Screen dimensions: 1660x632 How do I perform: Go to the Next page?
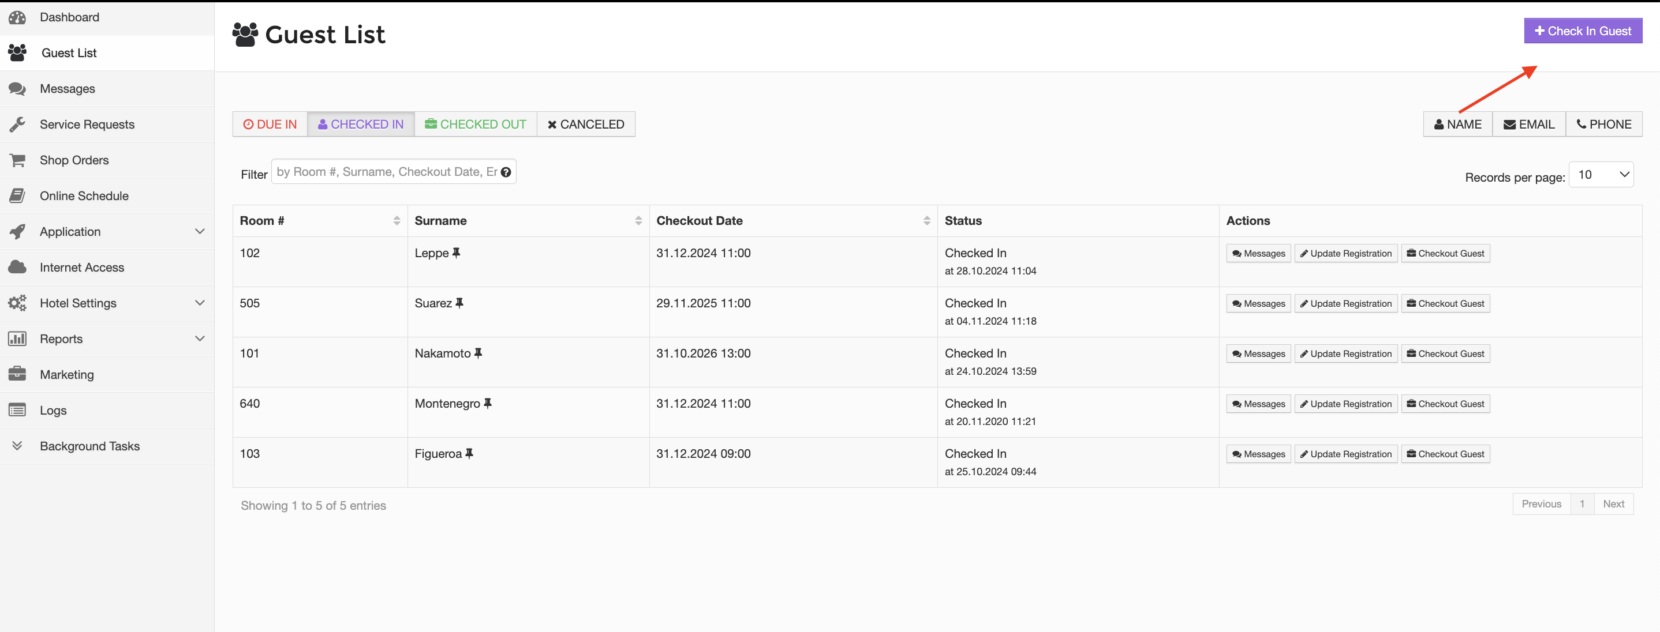click(1614, 504)
